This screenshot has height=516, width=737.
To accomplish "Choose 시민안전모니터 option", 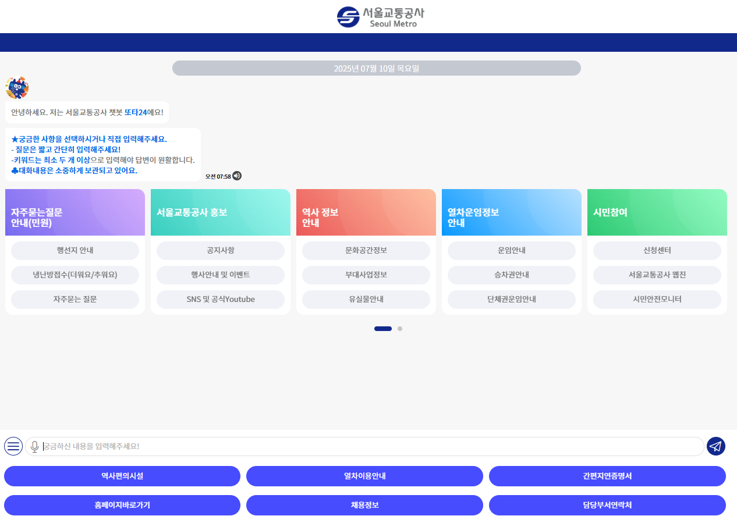I will point(657,300).
